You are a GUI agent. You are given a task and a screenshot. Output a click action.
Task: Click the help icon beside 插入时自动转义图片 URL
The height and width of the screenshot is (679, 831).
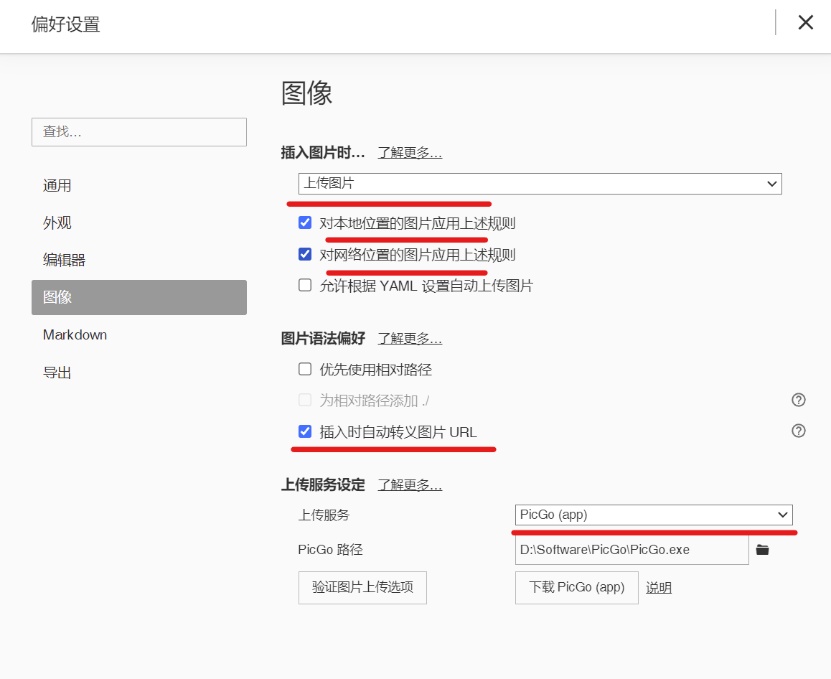click(x=798, y=431)
